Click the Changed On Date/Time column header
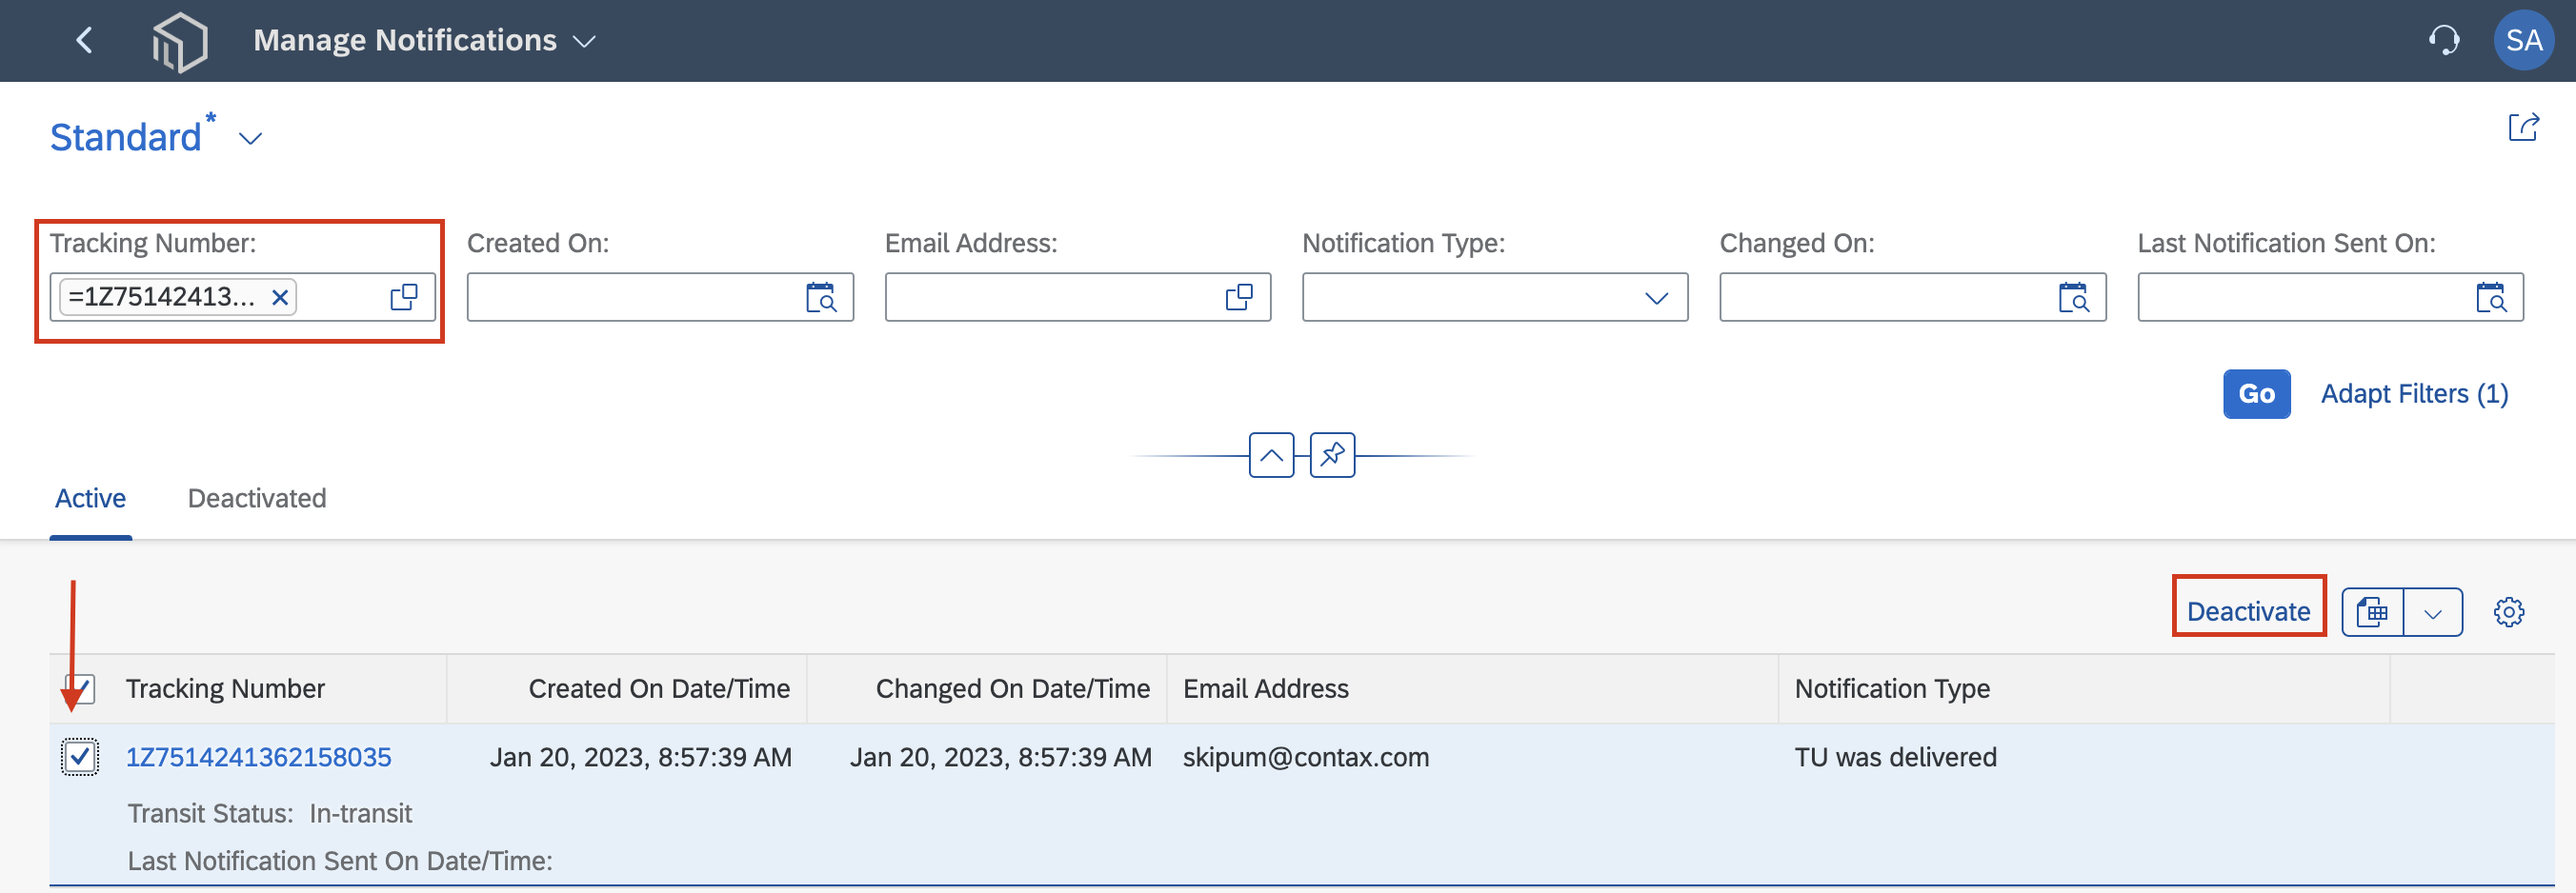The height and width of the screenshot is (893, 2576). [1012, 688]
